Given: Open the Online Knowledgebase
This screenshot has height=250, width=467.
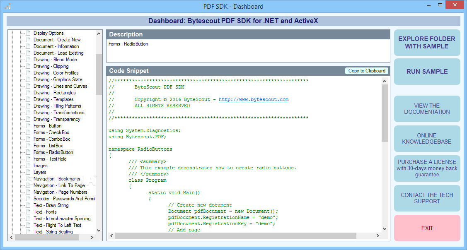Looking at the screenshot, I should tap(427, 139).
